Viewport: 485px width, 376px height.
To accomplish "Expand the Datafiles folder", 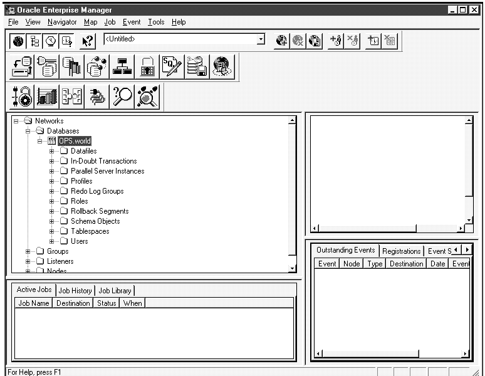I will point(51,151).
